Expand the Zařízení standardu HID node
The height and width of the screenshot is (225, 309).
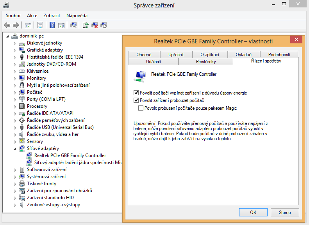[15, 198]
